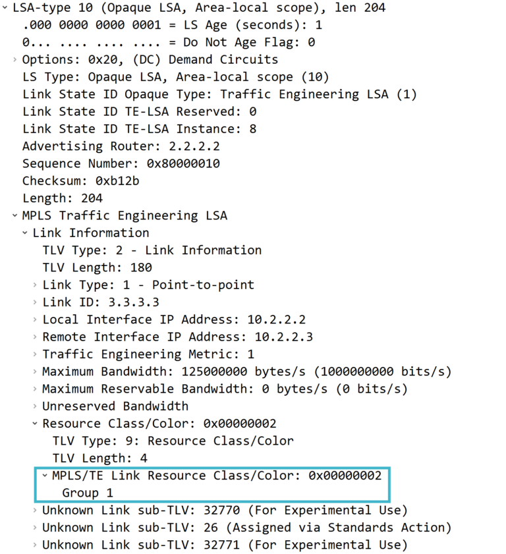Expand the Remote Interface IP Address row
The height and width of the screenshot is (554, 506).
coord(34,337)
